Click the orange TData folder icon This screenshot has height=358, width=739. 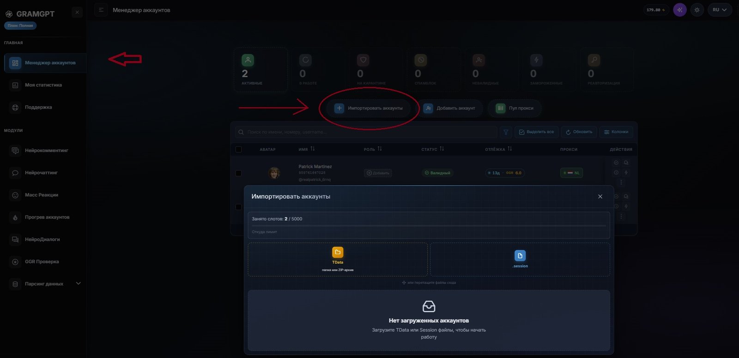coord(338,252)
